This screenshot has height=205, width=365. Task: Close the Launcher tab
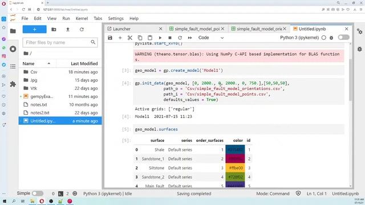coord(160,29)
